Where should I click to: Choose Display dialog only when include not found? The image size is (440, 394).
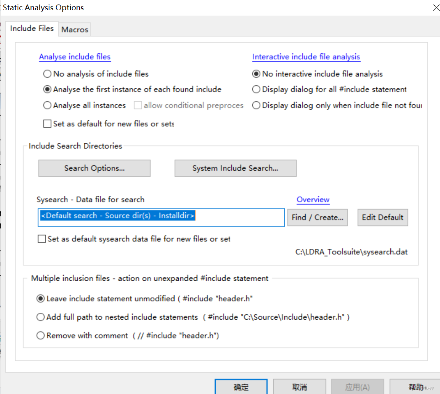256,105
